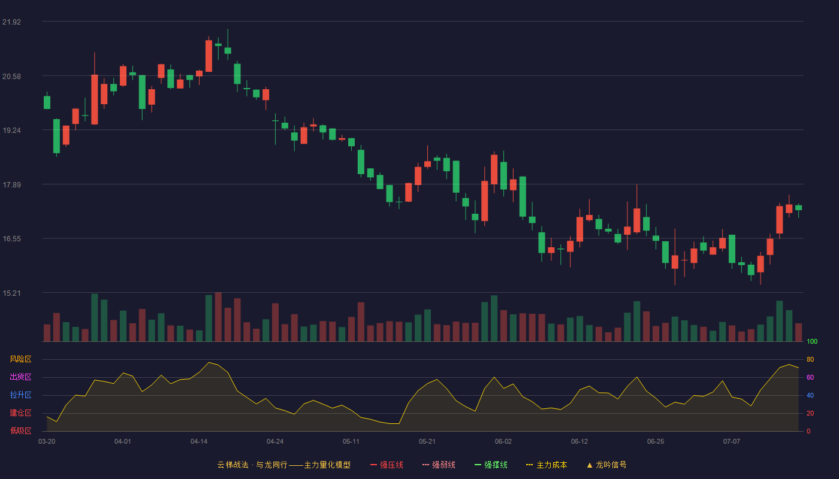839x479 pixels.
Task: Click the 20.58 price axis label
Action: click(11, 77)
